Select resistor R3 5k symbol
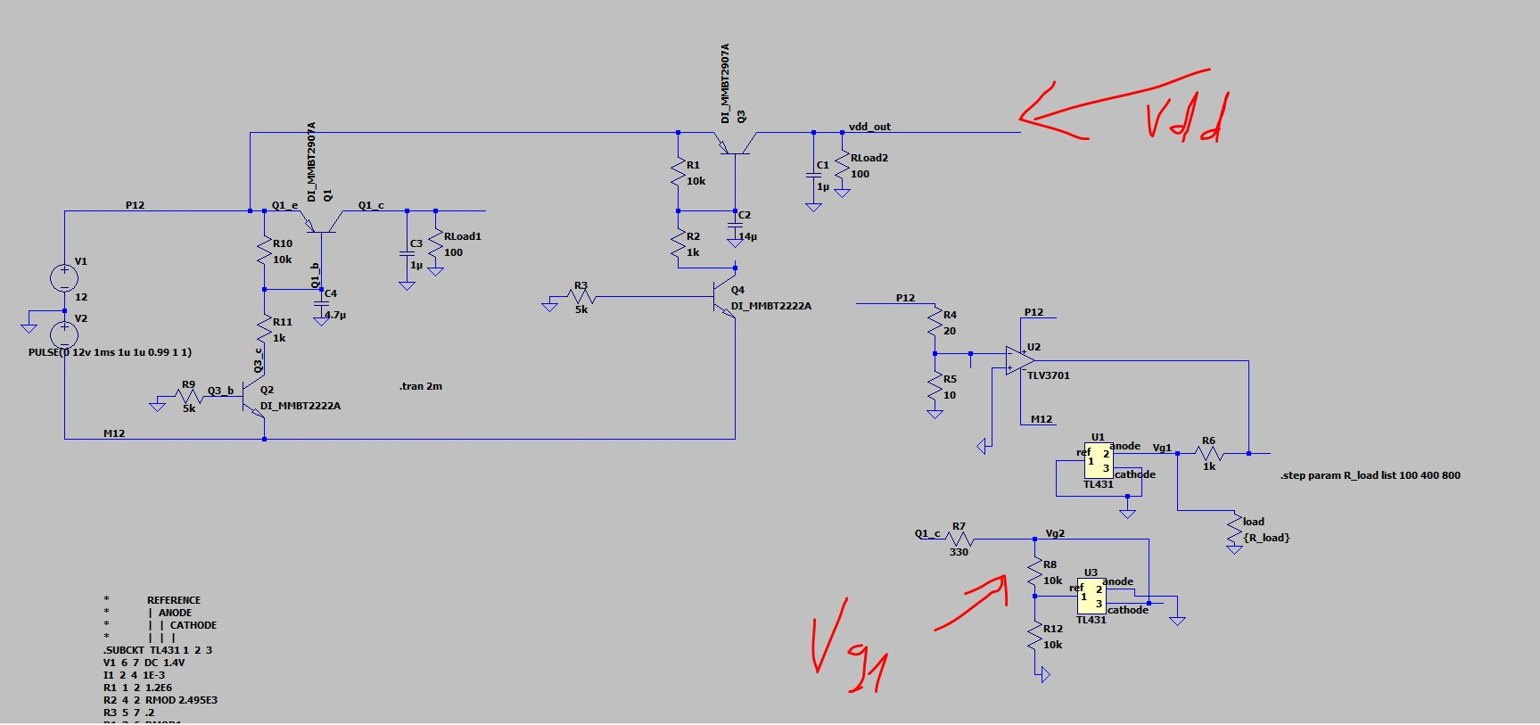The height and width of the screenshot is (725, 1540). 581,297
